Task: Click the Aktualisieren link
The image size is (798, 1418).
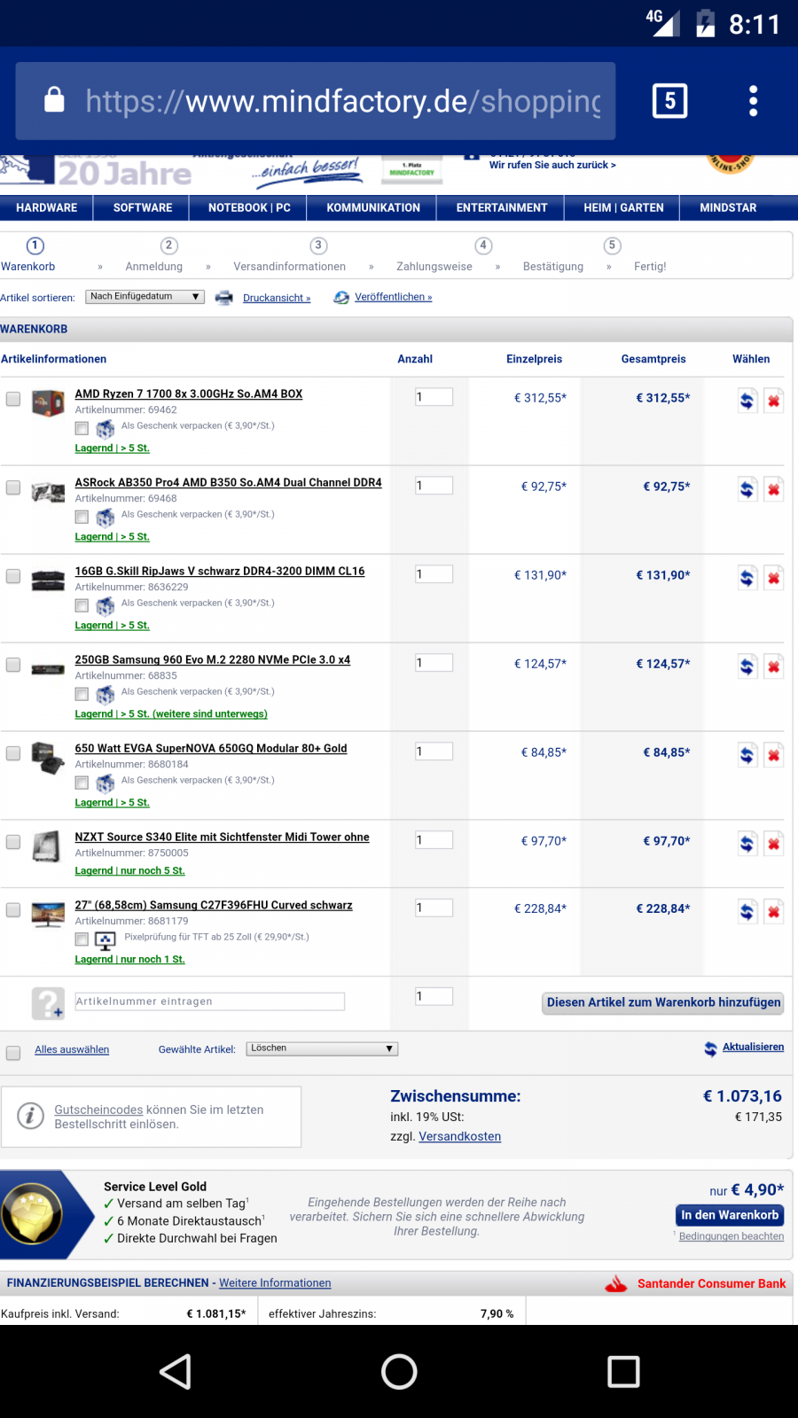Action: (753, 1047)
